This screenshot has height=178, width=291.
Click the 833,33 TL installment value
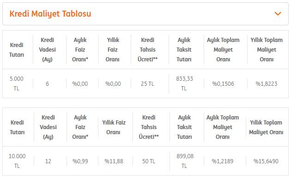pyautogui.click(x=184, y=83)
